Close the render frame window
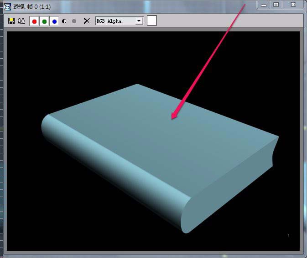The height and width of the screenshot is (258, 307). click(293, 5)
